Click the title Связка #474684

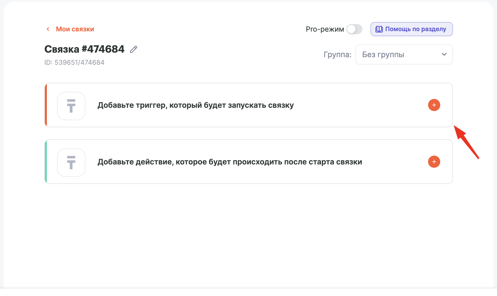tap(84, 49)
